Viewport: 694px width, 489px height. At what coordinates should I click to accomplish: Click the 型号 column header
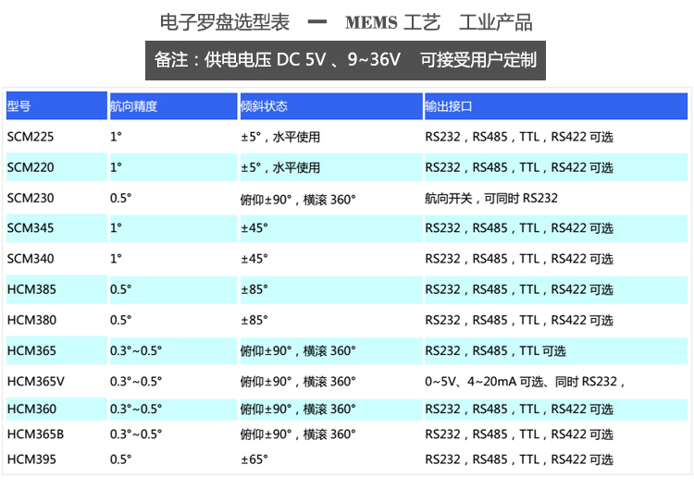tap(56, 105)
